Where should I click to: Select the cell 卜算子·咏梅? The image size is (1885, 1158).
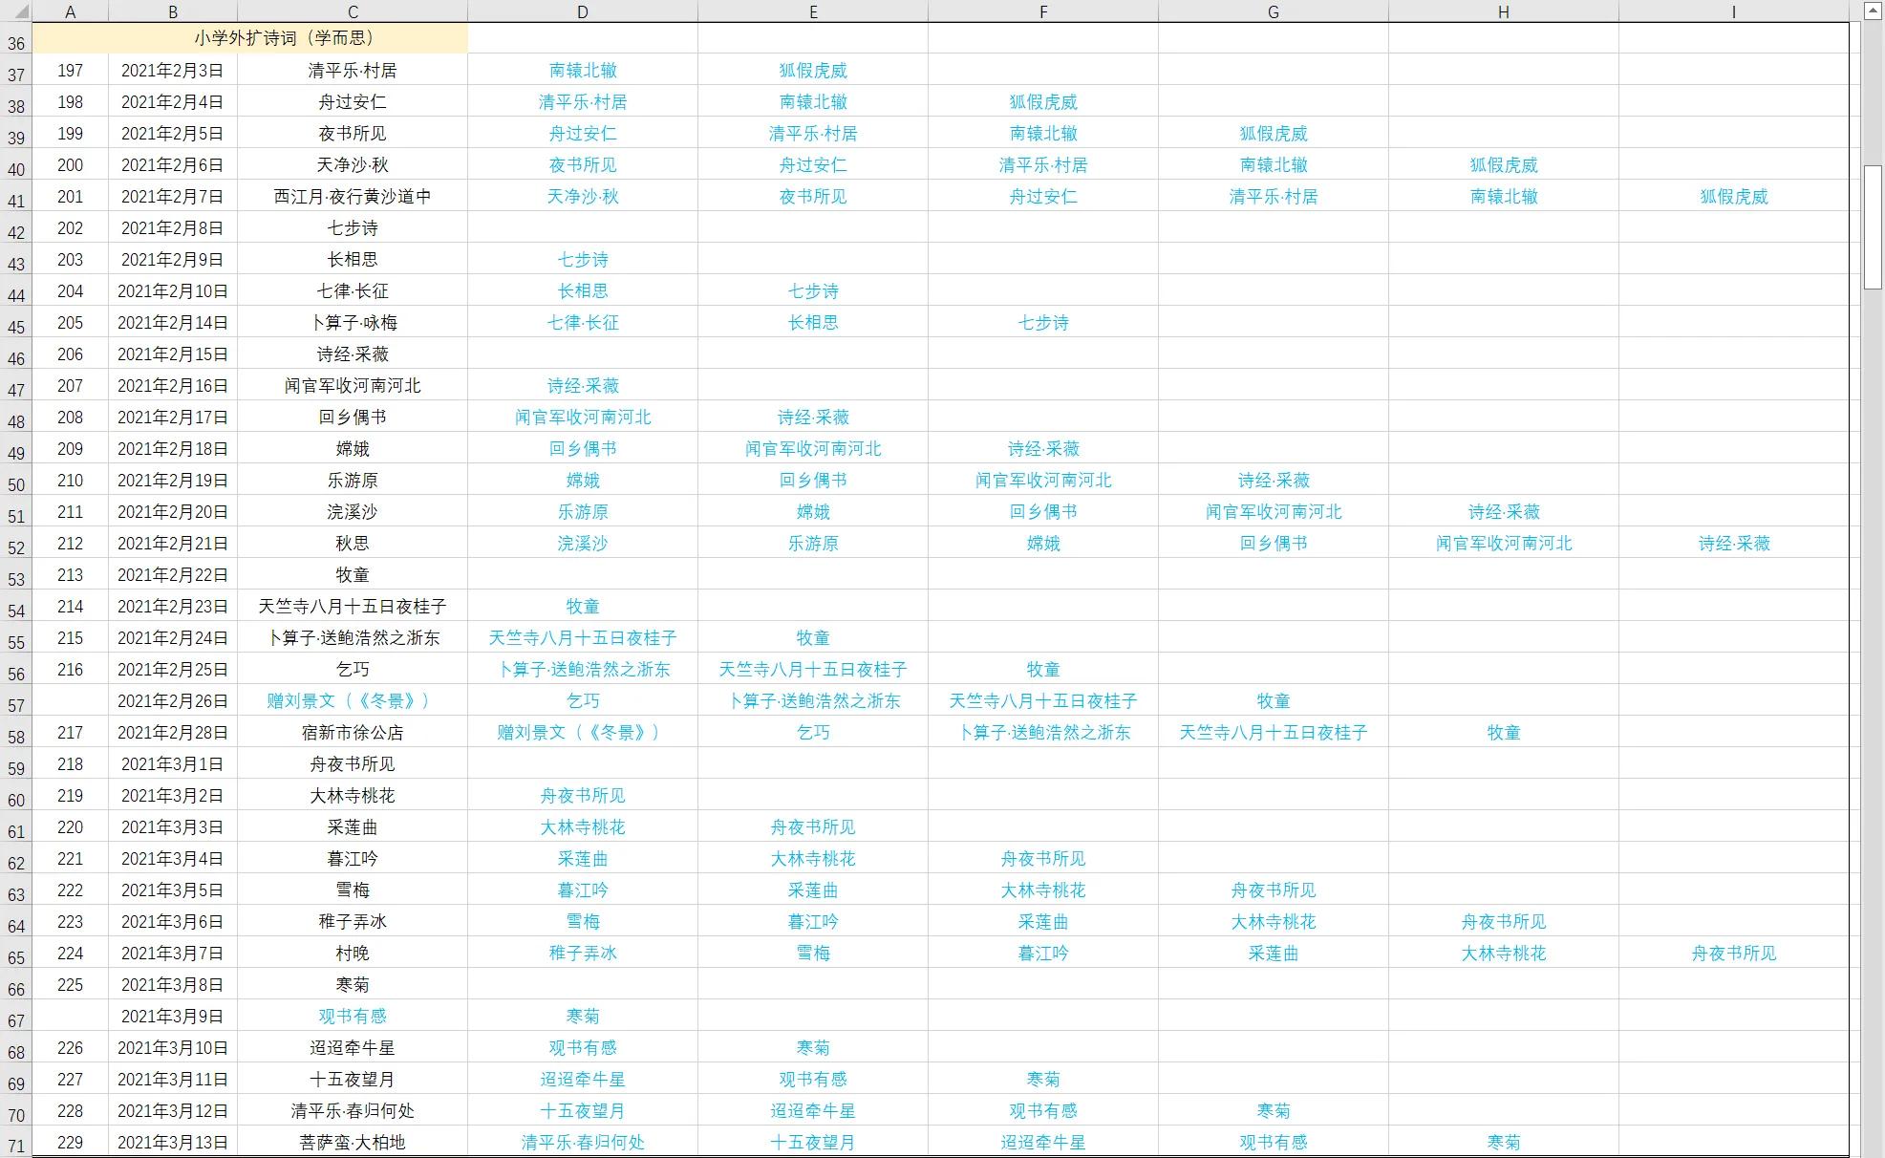(x=353, y=322)
